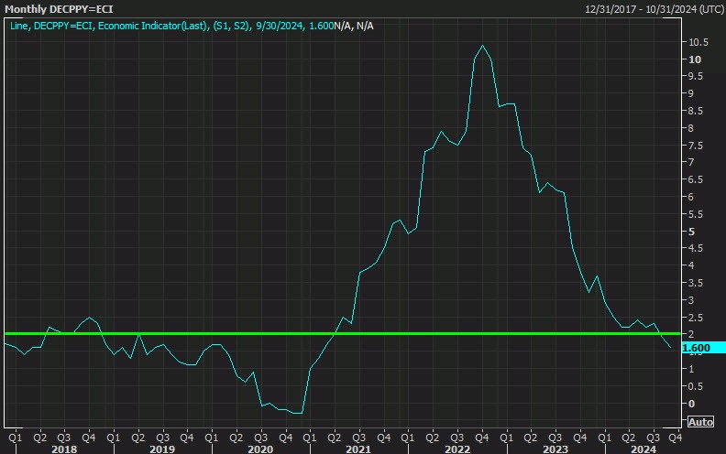This screenshot has height=454, width=726.
Task: Click the Auto scale button
Action: 700,422
